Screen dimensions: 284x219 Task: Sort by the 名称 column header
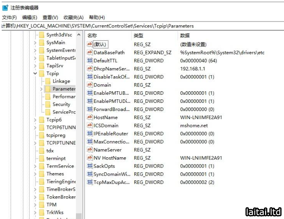pos(92,36)
